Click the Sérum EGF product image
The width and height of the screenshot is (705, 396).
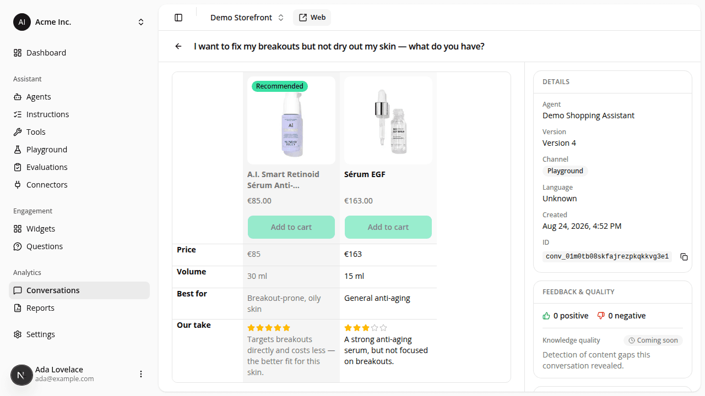point(388,120)
